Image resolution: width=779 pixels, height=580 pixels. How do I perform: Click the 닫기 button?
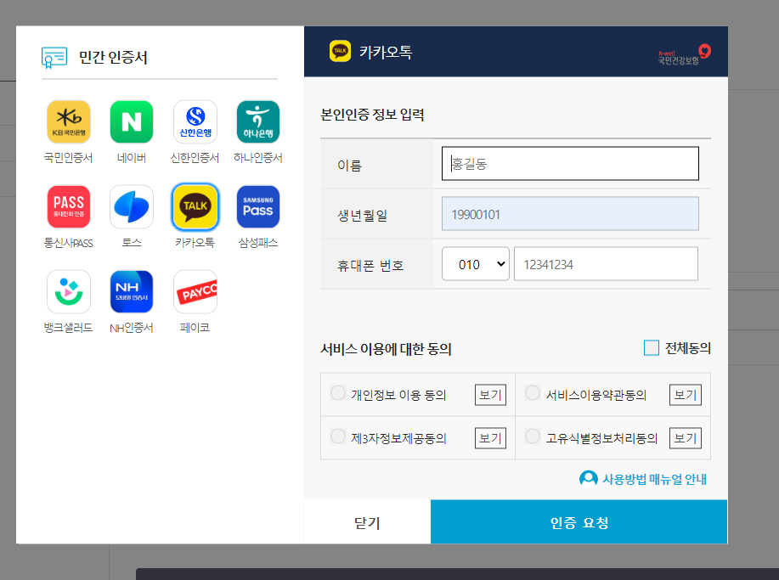click(367, 521)
